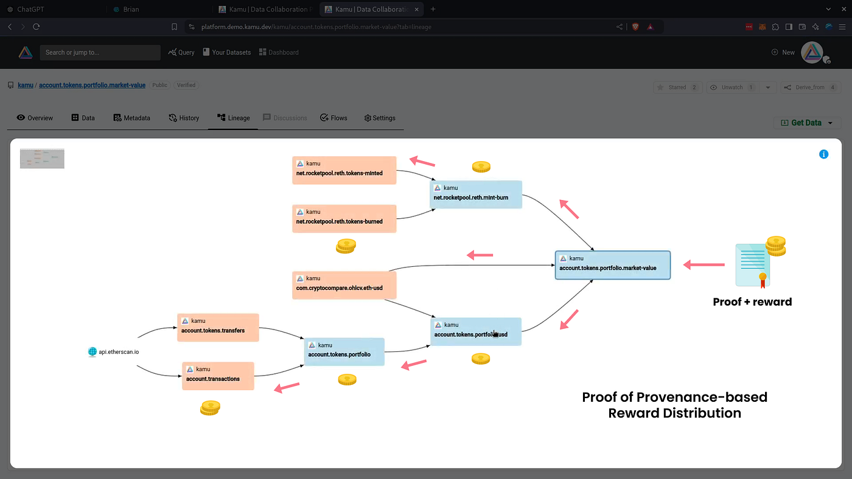The image size is (852, 479).
Task: Click the Kamu triangle logo in the navbar
Action: [24, 52]
